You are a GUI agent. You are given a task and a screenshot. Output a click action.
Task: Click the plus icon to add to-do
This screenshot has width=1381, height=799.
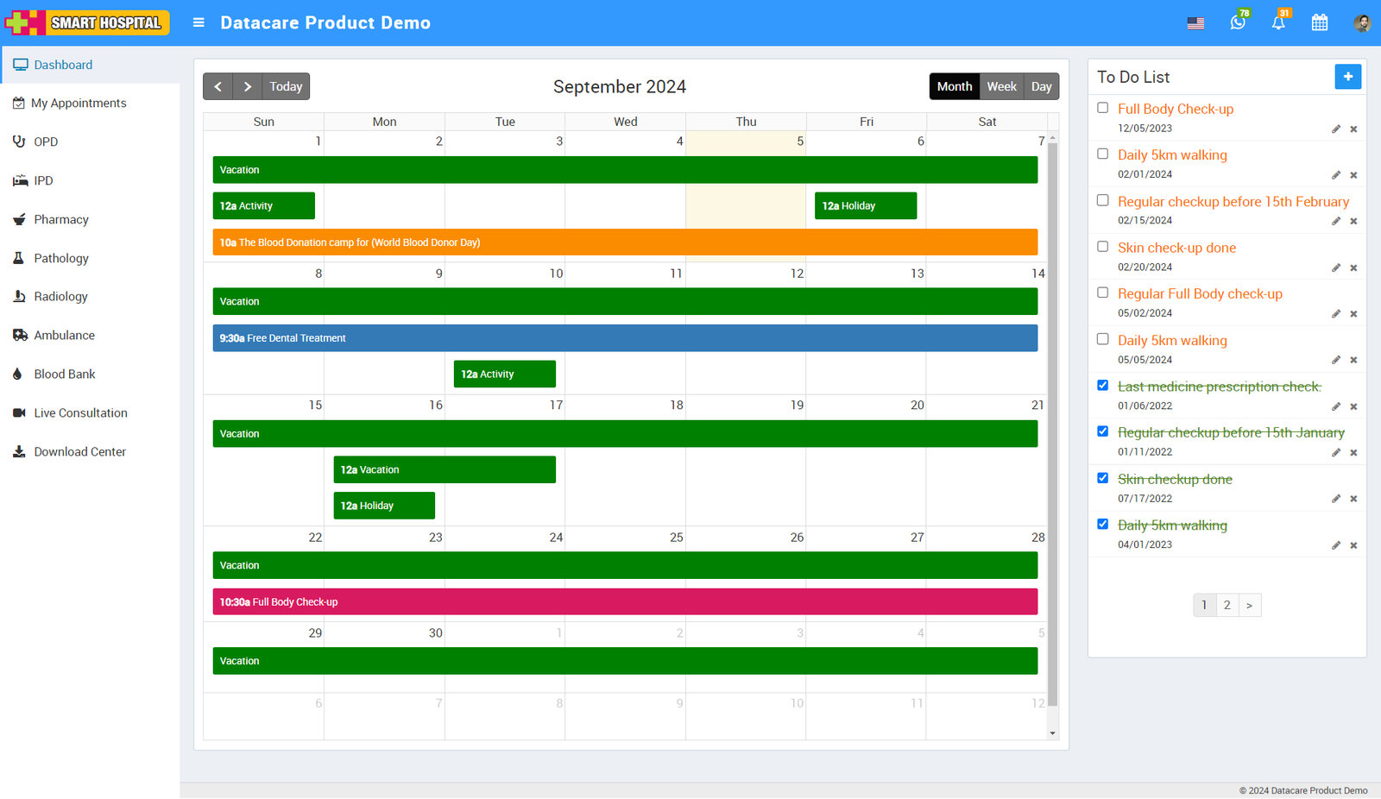pos(1347,77)
